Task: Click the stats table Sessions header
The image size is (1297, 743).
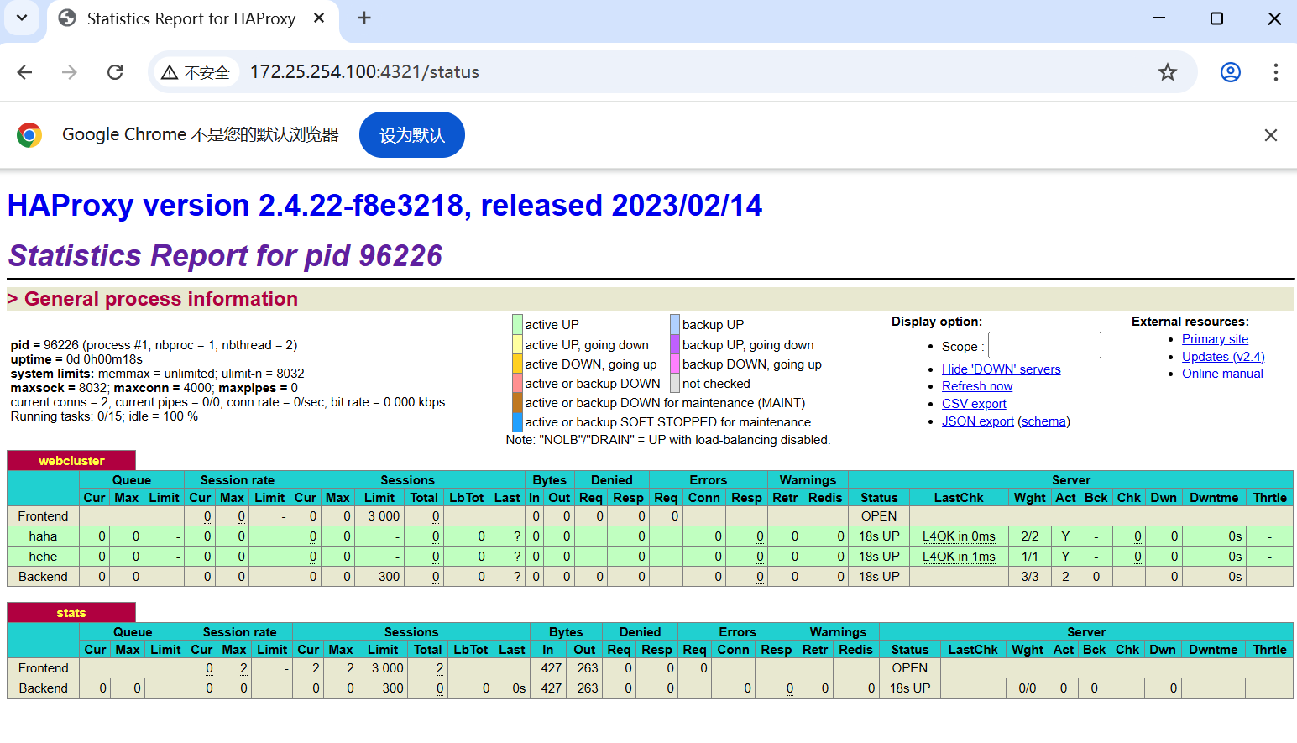Action: [x=411, y=632]
